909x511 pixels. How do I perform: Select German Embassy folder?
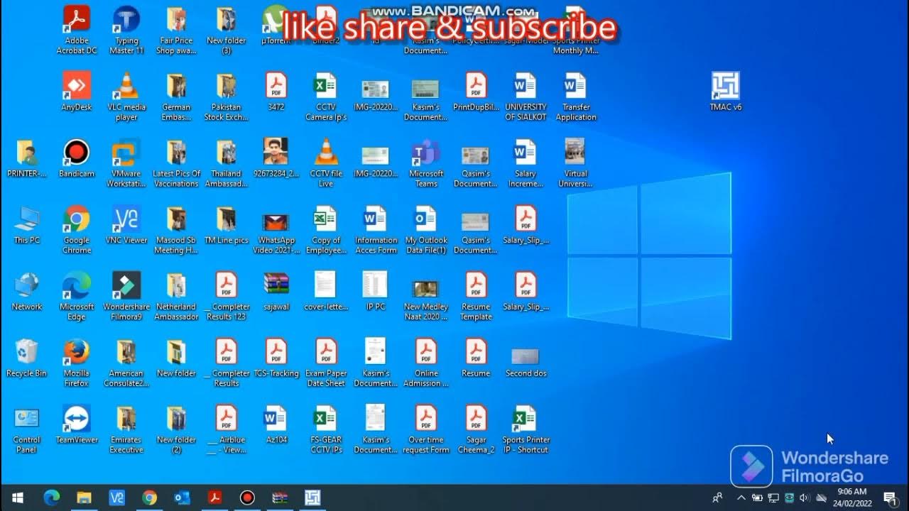coord(176,97)
